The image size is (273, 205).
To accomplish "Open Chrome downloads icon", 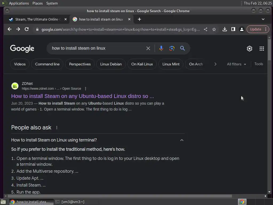I will tap(224, 29).
